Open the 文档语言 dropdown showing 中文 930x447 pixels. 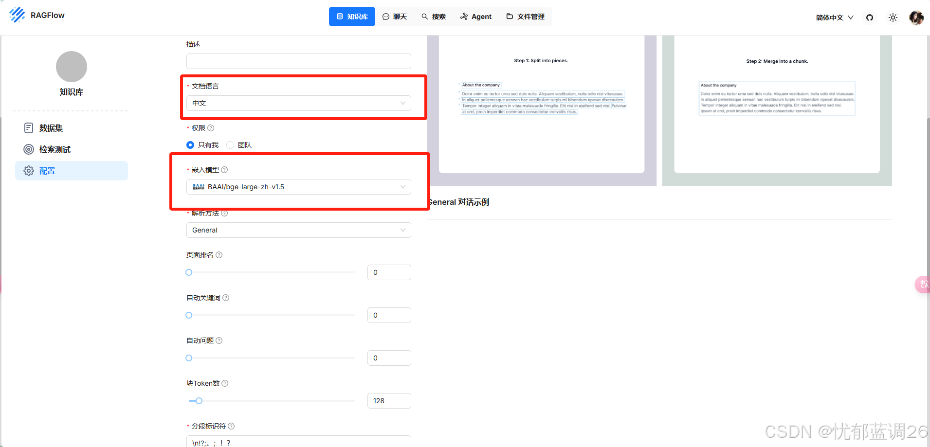[x=299, y=103]
